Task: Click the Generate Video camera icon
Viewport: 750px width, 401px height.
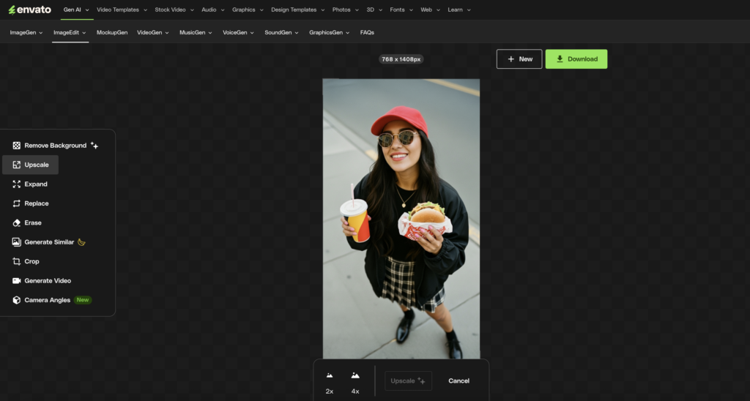Action: (16, 281)
